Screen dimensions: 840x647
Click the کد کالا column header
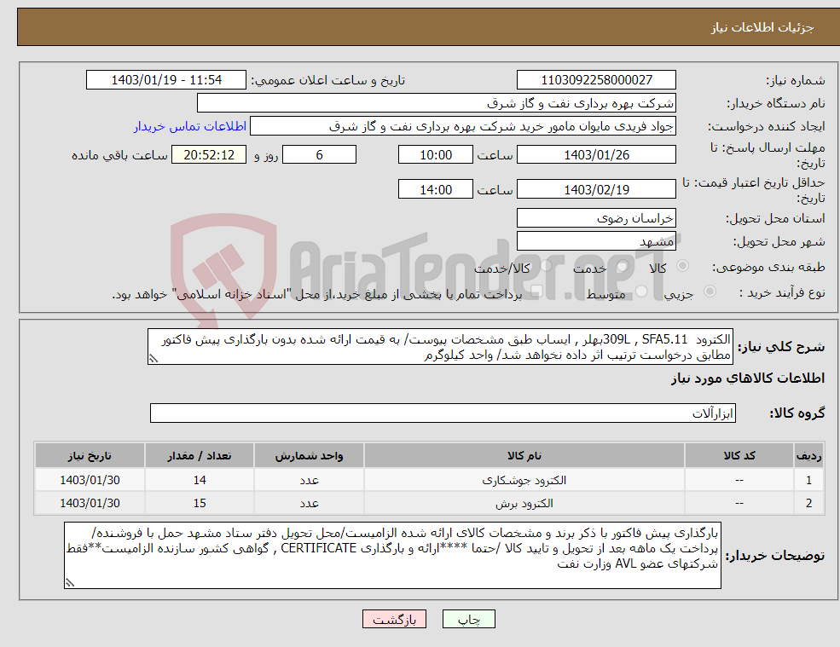click(x=739, y=456)
